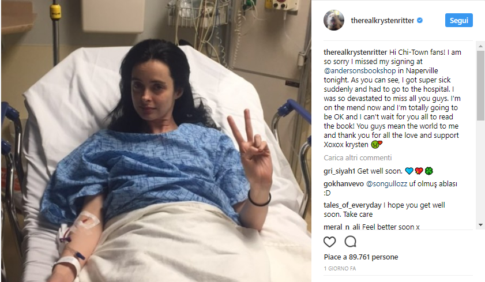Open the 1 GIORNO FA timestamp

[340, 268]
